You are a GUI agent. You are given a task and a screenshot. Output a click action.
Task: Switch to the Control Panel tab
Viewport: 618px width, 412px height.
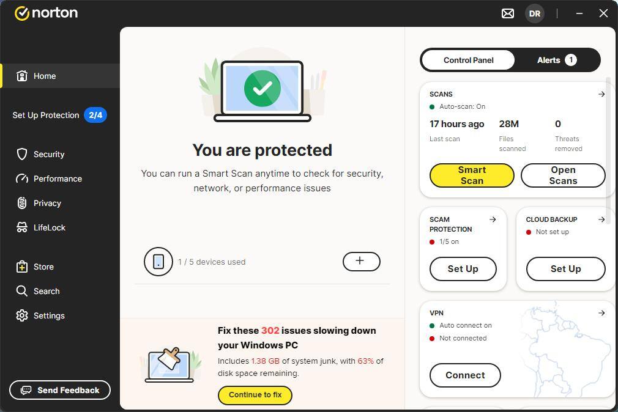[468, 61]
